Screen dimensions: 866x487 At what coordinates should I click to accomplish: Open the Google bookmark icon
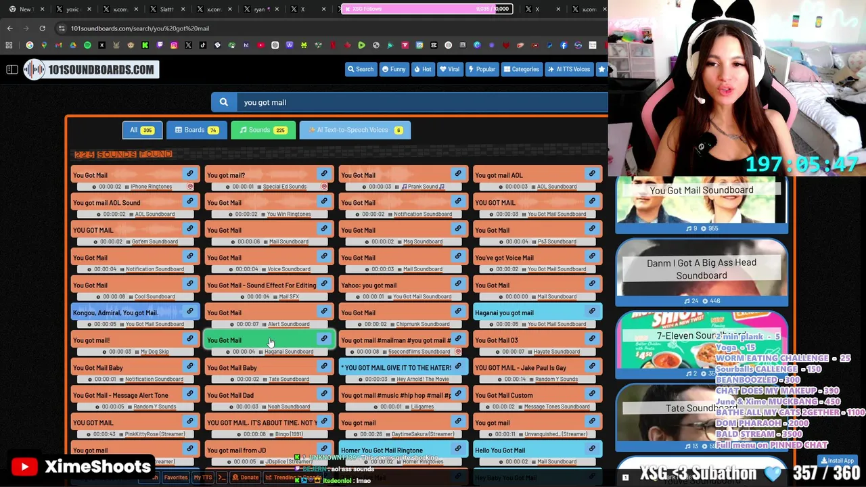(x=30, y=45)
